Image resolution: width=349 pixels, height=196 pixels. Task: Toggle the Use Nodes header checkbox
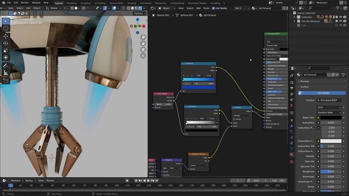point(213,8)
